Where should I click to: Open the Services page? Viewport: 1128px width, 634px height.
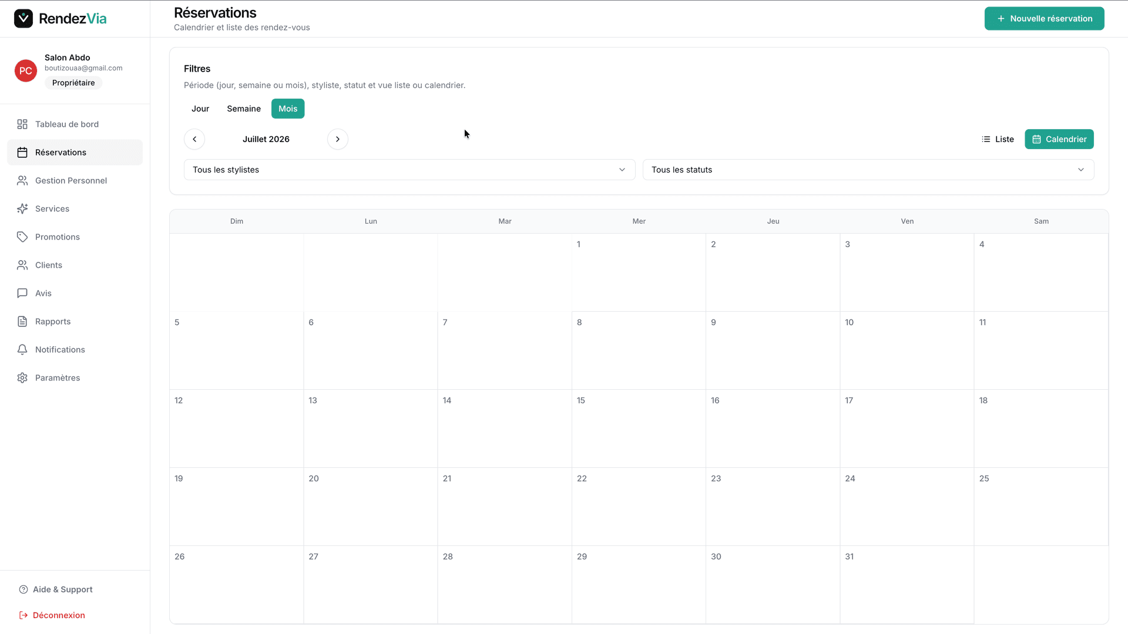click(x=75, y=209)
